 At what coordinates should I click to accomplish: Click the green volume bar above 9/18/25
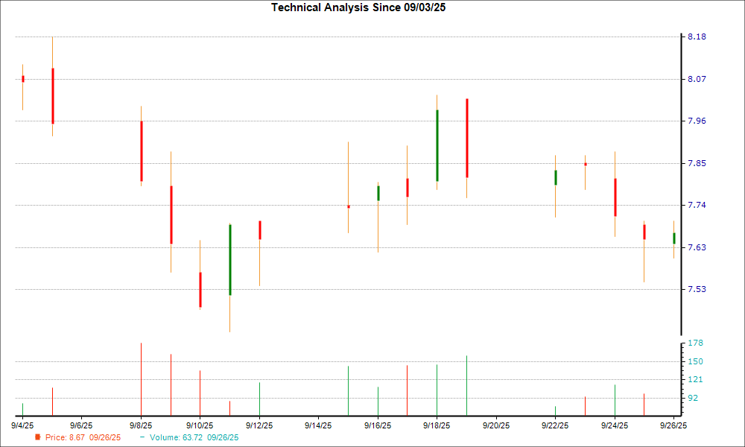[437, 389]
